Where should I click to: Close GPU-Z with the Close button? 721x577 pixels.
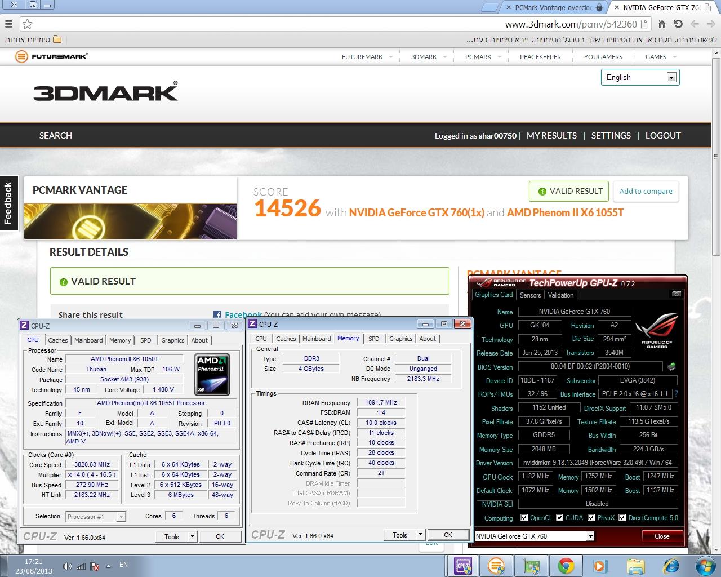(662, 536)
